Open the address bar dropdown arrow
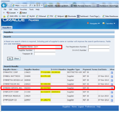Image resolution: width=120 pixels, height=113 pixels. coord(32,5)
